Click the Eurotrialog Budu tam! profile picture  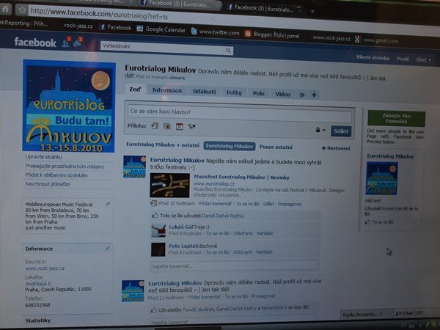tap(69, 106)
